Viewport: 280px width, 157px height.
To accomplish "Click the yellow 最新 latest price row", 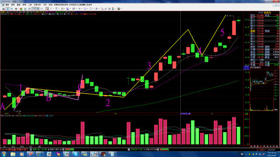I will tap(264, 31).
